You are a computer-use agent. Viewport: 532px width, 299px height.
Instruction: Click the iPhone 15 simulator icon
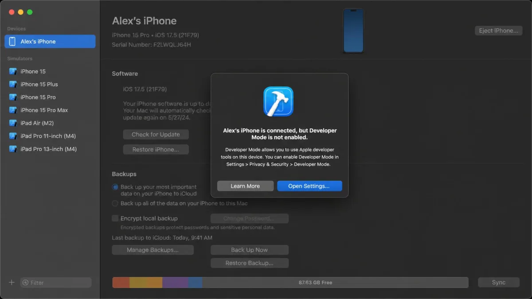click(13, 71)
